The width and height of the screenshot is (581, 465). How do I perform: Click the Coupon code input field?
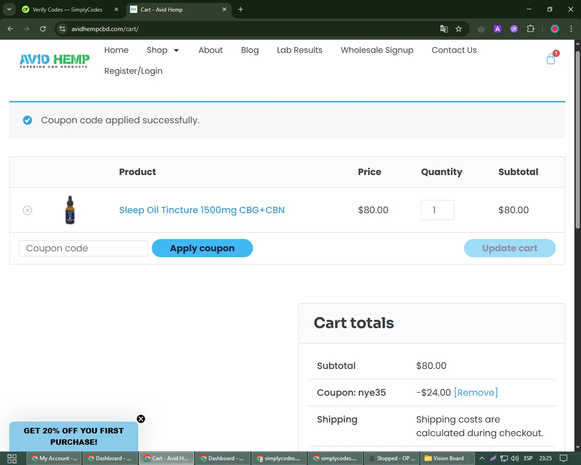pyautogui.click(x=83, y=248)
